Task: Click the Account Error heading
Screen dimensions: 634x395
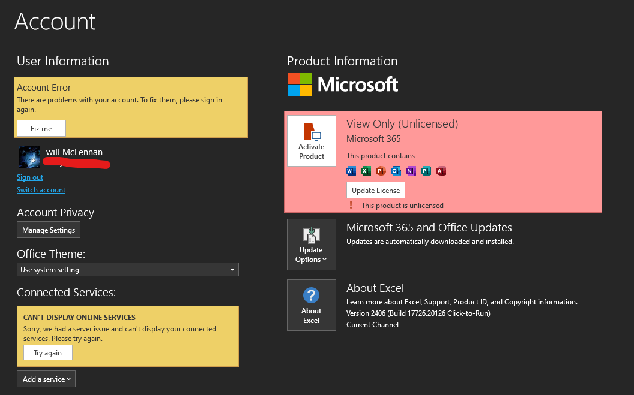Action: pos(44,88)
